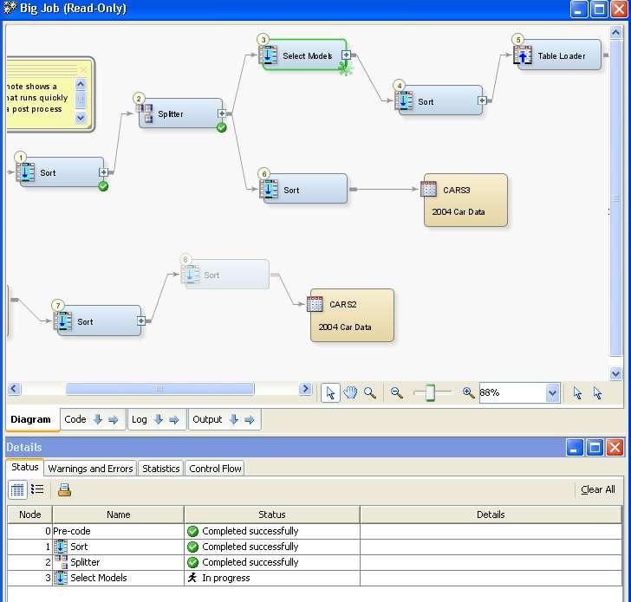
Task: Click the right arrow on Code tab
Action: coord(114,420)
